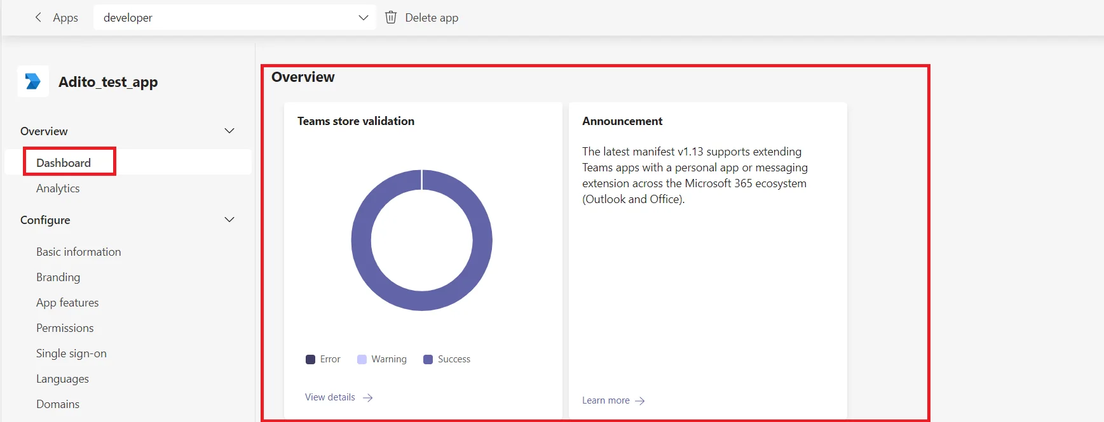Click the trash can Delete app icon
Screen dimensions: 1104x422
click(x=391, y=18)
